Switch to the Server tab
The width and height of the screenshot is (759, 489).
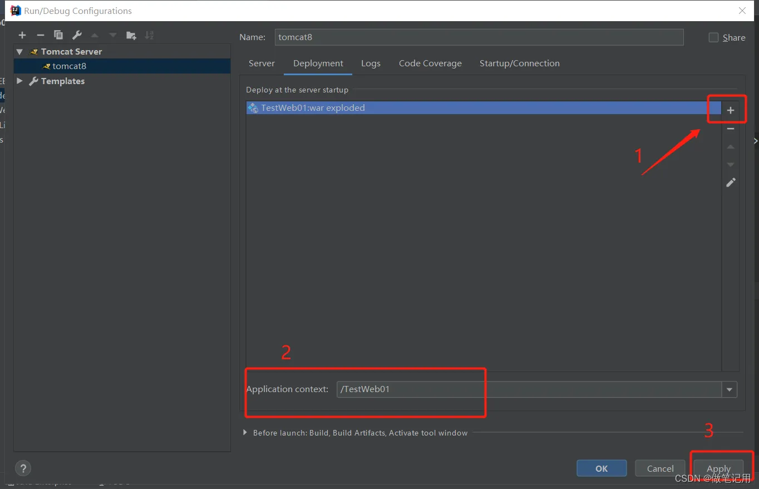pos(262,63)
